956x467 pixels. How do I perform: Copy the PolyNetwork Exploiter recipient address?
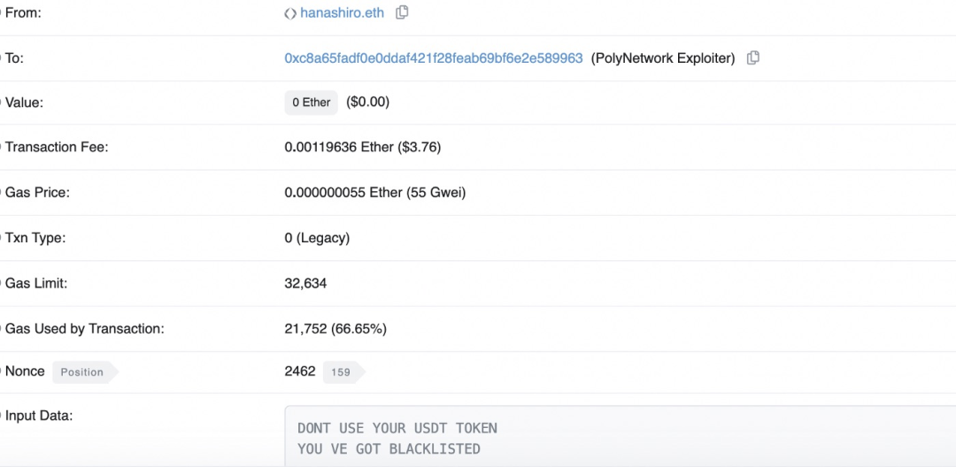tap(753, 57)
